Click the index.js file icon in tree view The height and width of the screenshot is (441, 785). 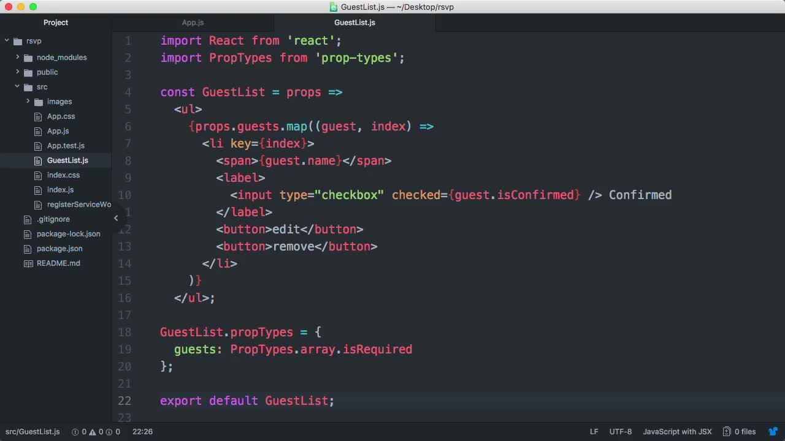(x=37, y=190)
